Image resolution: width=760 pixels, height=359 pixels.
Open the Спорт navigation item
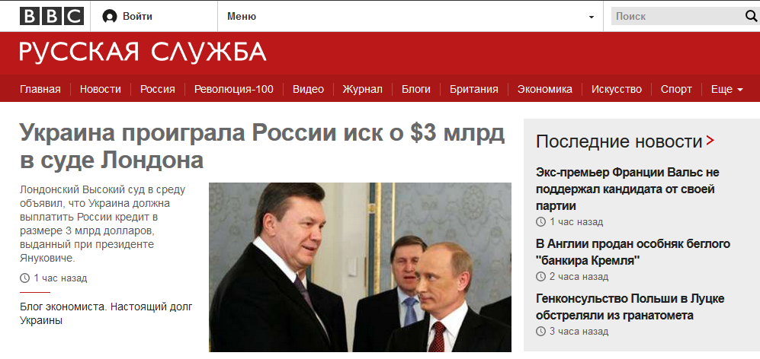(676, 90)
